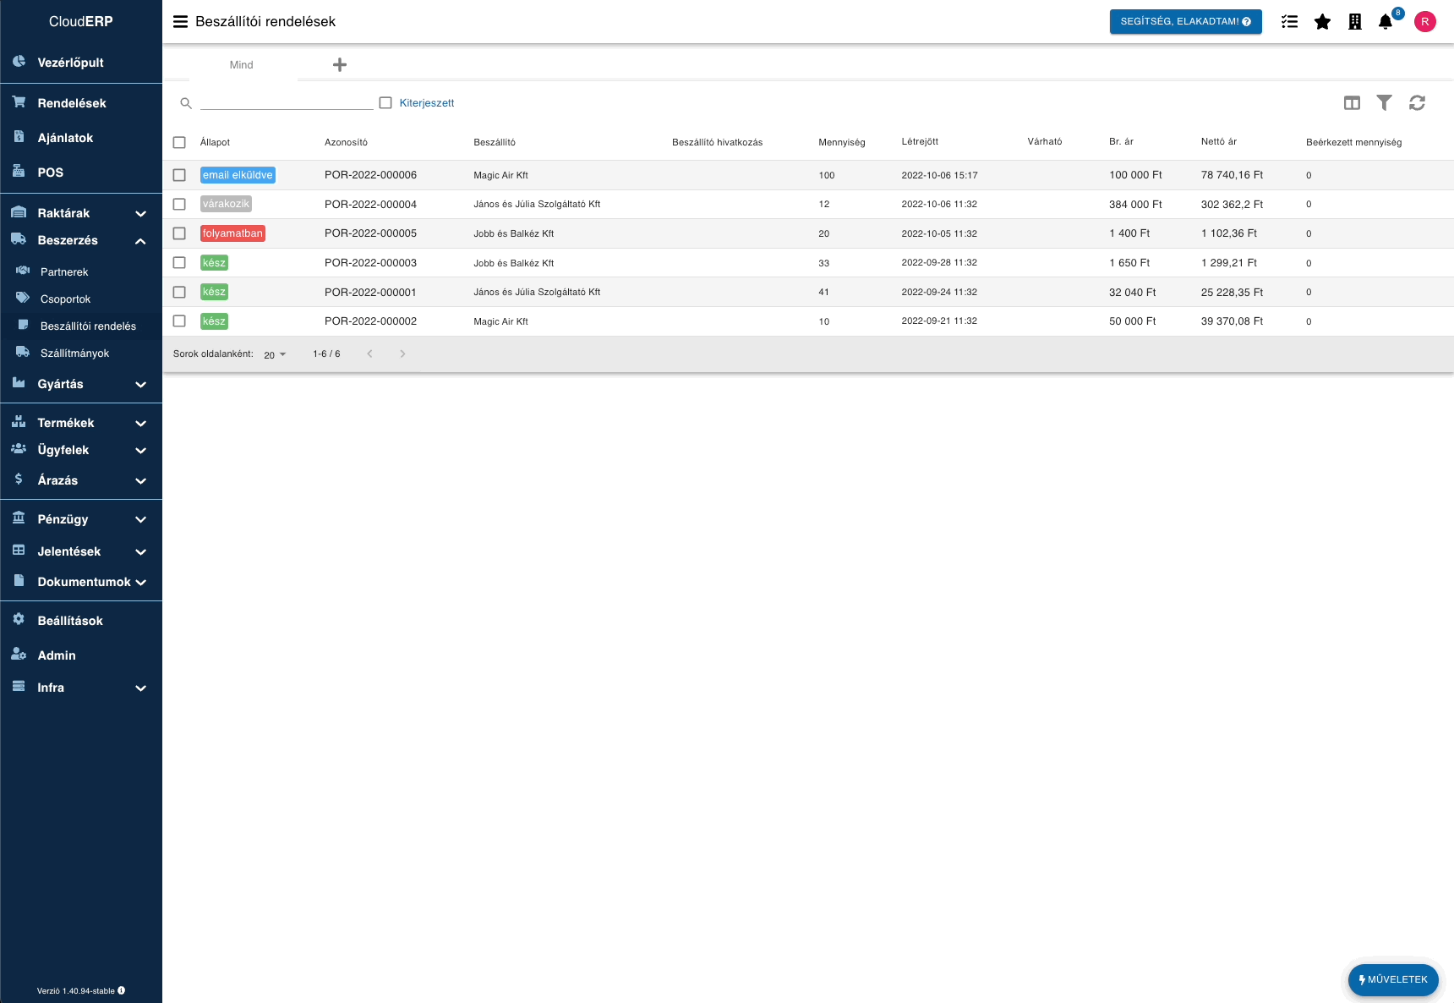Click the search input field
1454x1003 pixels.
287,102
